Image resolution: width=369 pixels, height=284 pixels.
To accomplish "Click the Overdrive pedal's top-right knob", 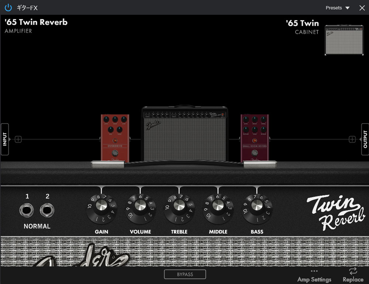I will tap(124, 119).
